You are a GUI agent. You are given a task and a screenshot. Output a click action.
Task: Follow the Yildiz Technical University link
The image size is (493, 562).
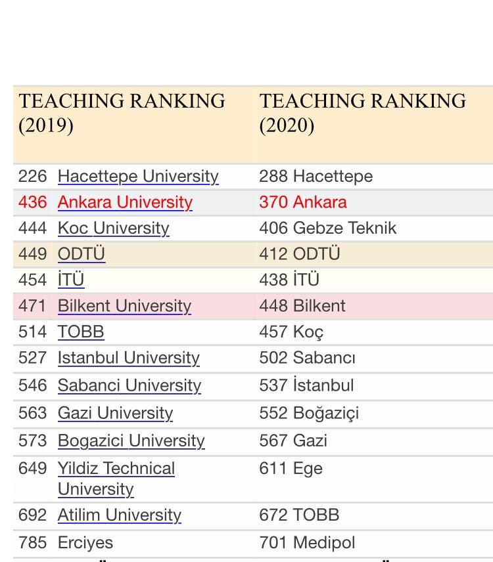click(x=116, y=479)
